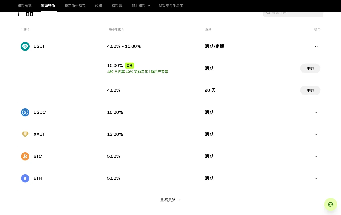The width and height of the screenshot is (341, 215).
Task: Switch to the 稳定币生息宝 tab
Action: click(75, 6)
